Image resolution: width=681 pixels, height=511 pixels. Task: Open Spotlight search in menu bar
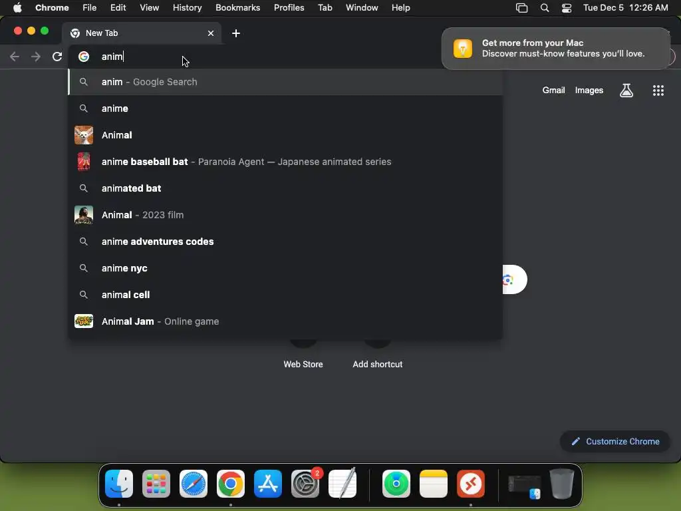click(x=545, y=8)
